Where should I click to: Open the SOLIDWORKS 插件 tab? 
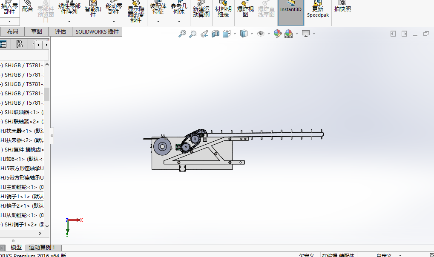[x=97, y=31]
